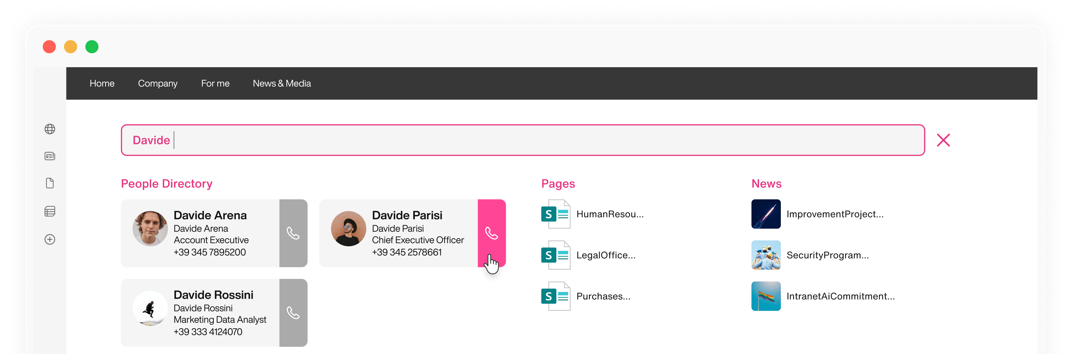The height and width of the screenshot is (354, 1070).
Task: Click the People Directory heading
Action: pos(166,184)
